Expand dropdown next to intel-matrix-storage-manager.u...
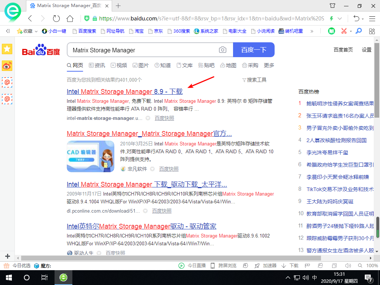The height and width of the screenshot is (285, 380). click(148, 118)
